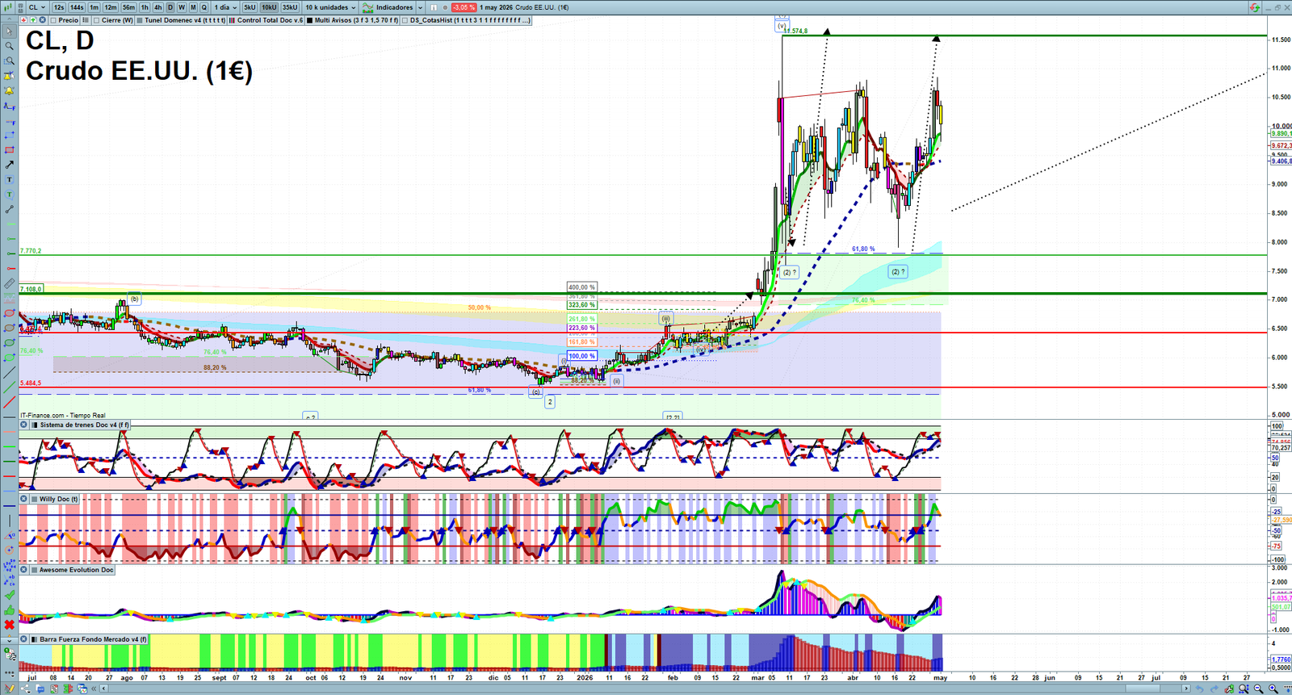Select the ruler measurement tool
The width and height of the screenshot is (1292, 695).
click(x=9, y=283)
